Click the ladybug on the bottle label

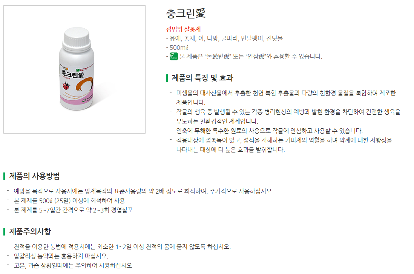click(66, 86)
